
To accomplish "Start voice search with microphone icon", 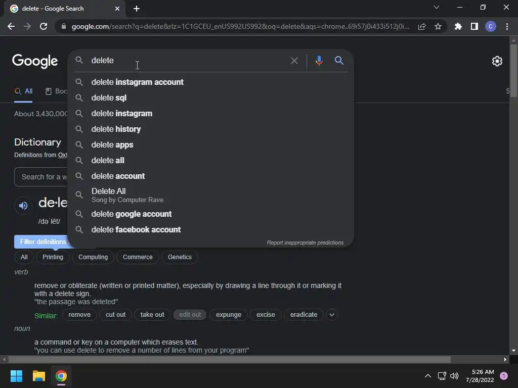I will click(319, 61).
